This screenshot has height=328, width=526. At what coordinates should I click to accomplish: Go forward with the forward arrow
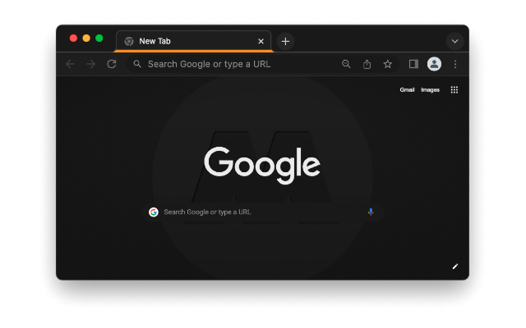(91, 64)
